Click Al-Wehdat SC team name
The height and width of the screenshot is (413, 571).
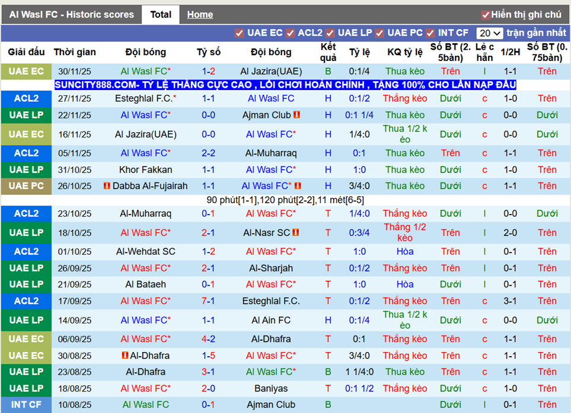(145, 251)
